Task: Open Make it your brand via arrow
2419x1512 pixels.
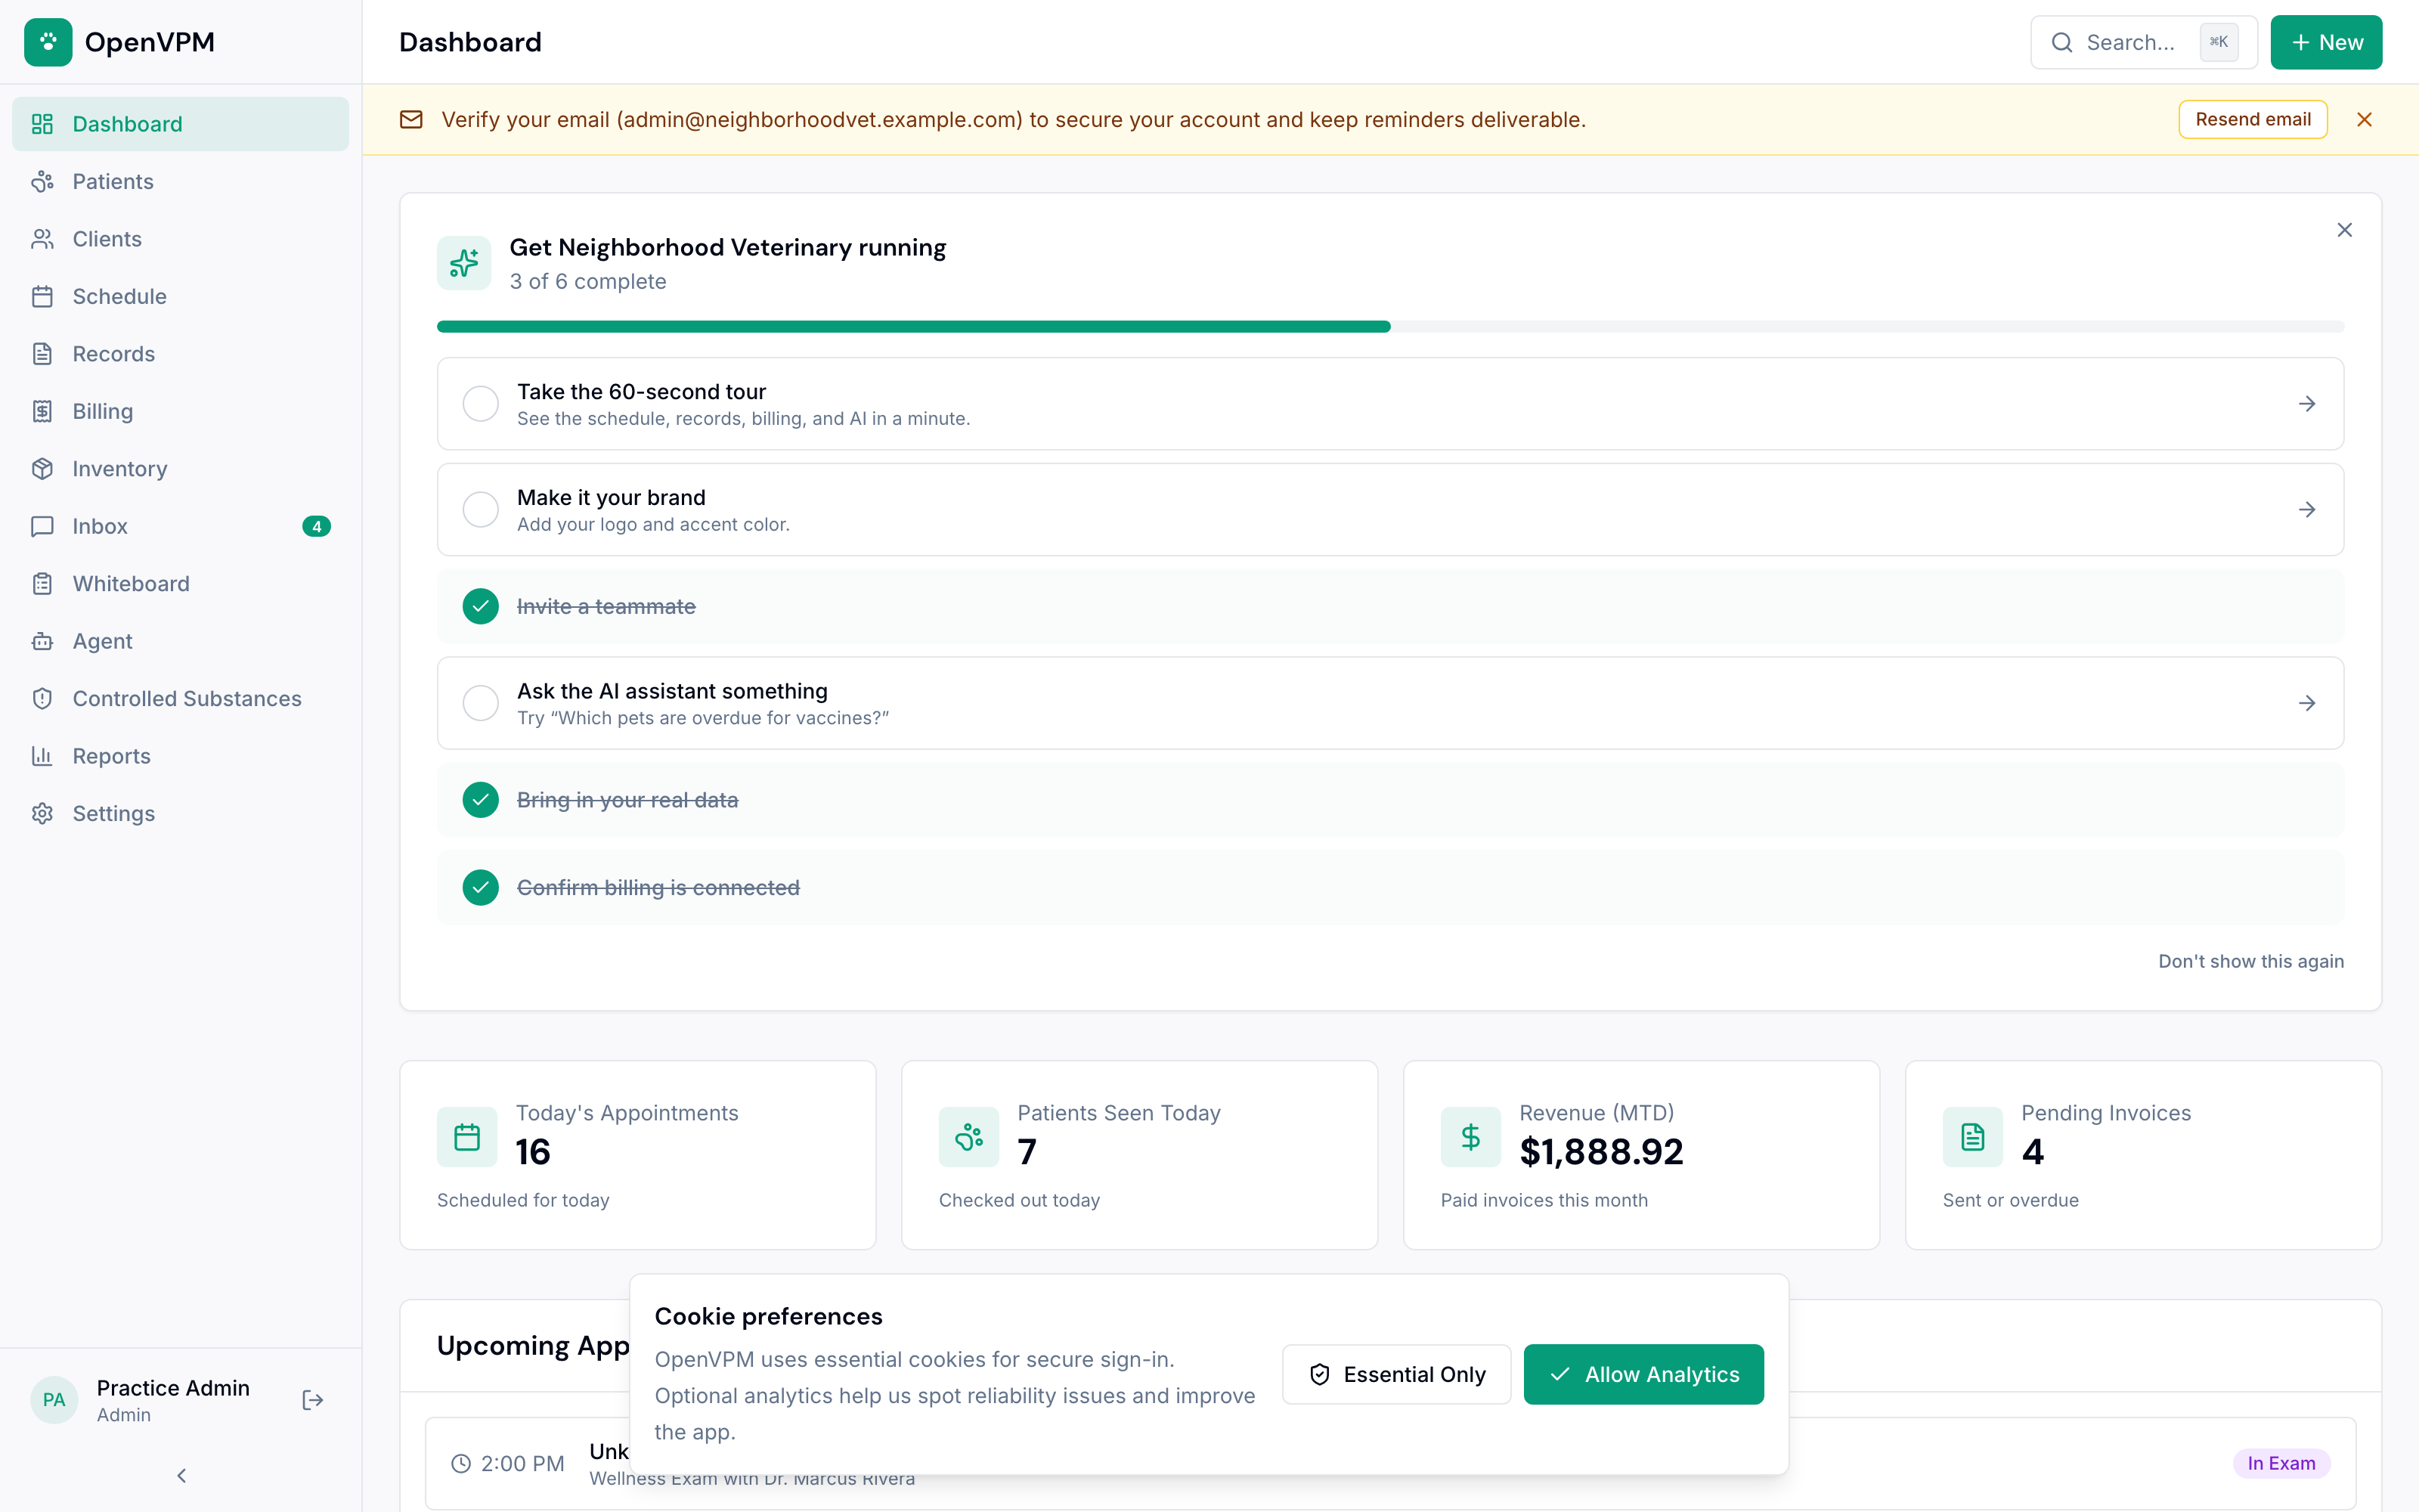Action: tap(2307, 510)
